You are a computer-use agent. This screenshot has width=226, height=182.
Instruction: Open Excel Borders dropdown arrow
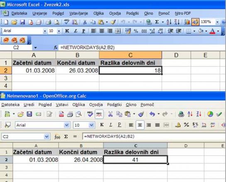tap(194, 31)
